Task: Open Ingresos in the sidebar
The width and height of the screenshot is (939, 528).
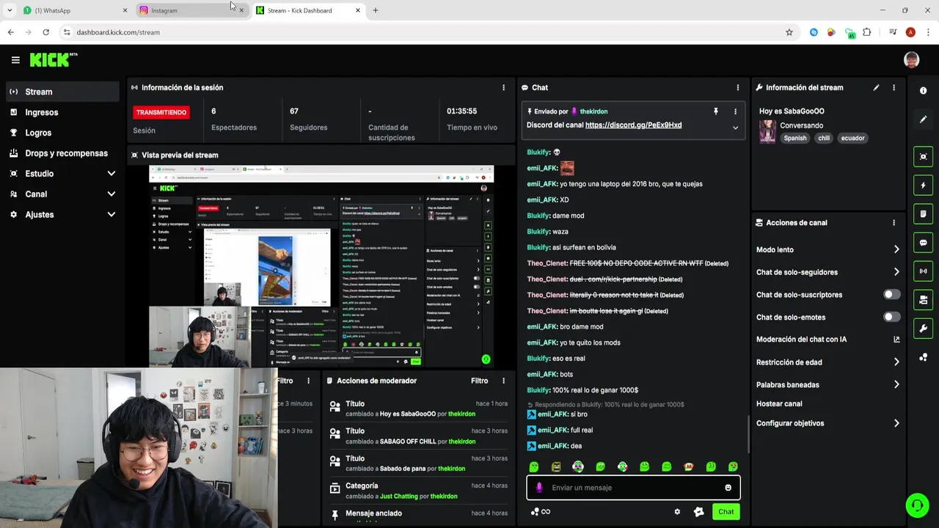Action: pyautogui.click(x=62, y=112)
